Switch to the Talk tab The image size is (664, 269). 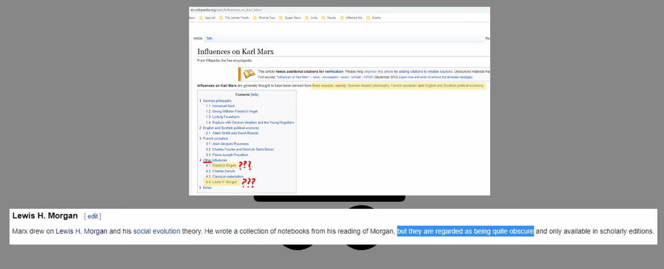pos(209,38)
